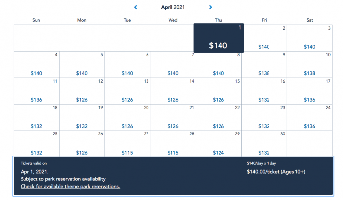Viewport: 343px width, 200px height.
Task: Pick April 24 priced $136
Action: click(310, 117)
